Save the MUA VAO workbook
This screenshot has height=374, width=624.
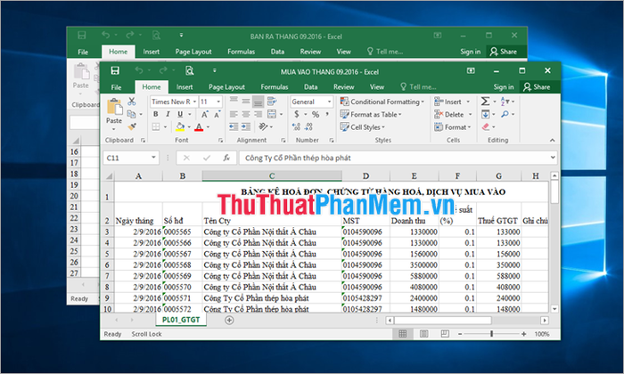click(115, 70)
